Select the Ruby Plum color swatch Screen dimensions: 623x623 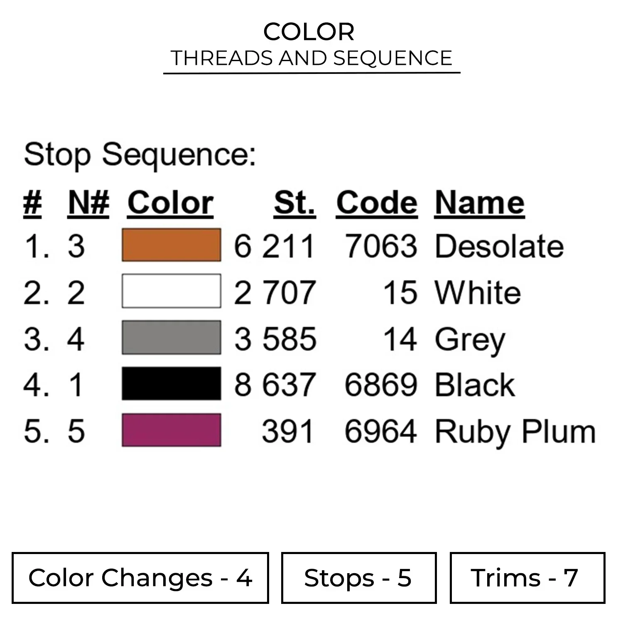(x=171, y=430)
